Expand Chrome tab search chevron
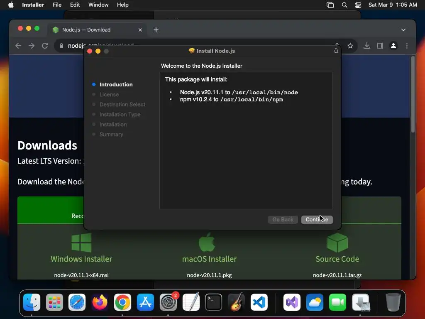 [403, 30]
